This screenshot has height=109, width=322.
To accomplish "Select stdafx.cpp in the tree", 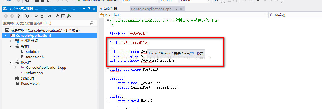I will coord(34,73).
